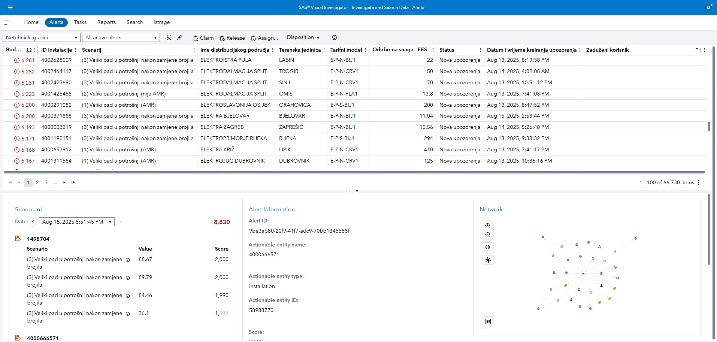Open the hamburger menu in blue header
This screenshot has height=342, width=717.
coord(10,7)
